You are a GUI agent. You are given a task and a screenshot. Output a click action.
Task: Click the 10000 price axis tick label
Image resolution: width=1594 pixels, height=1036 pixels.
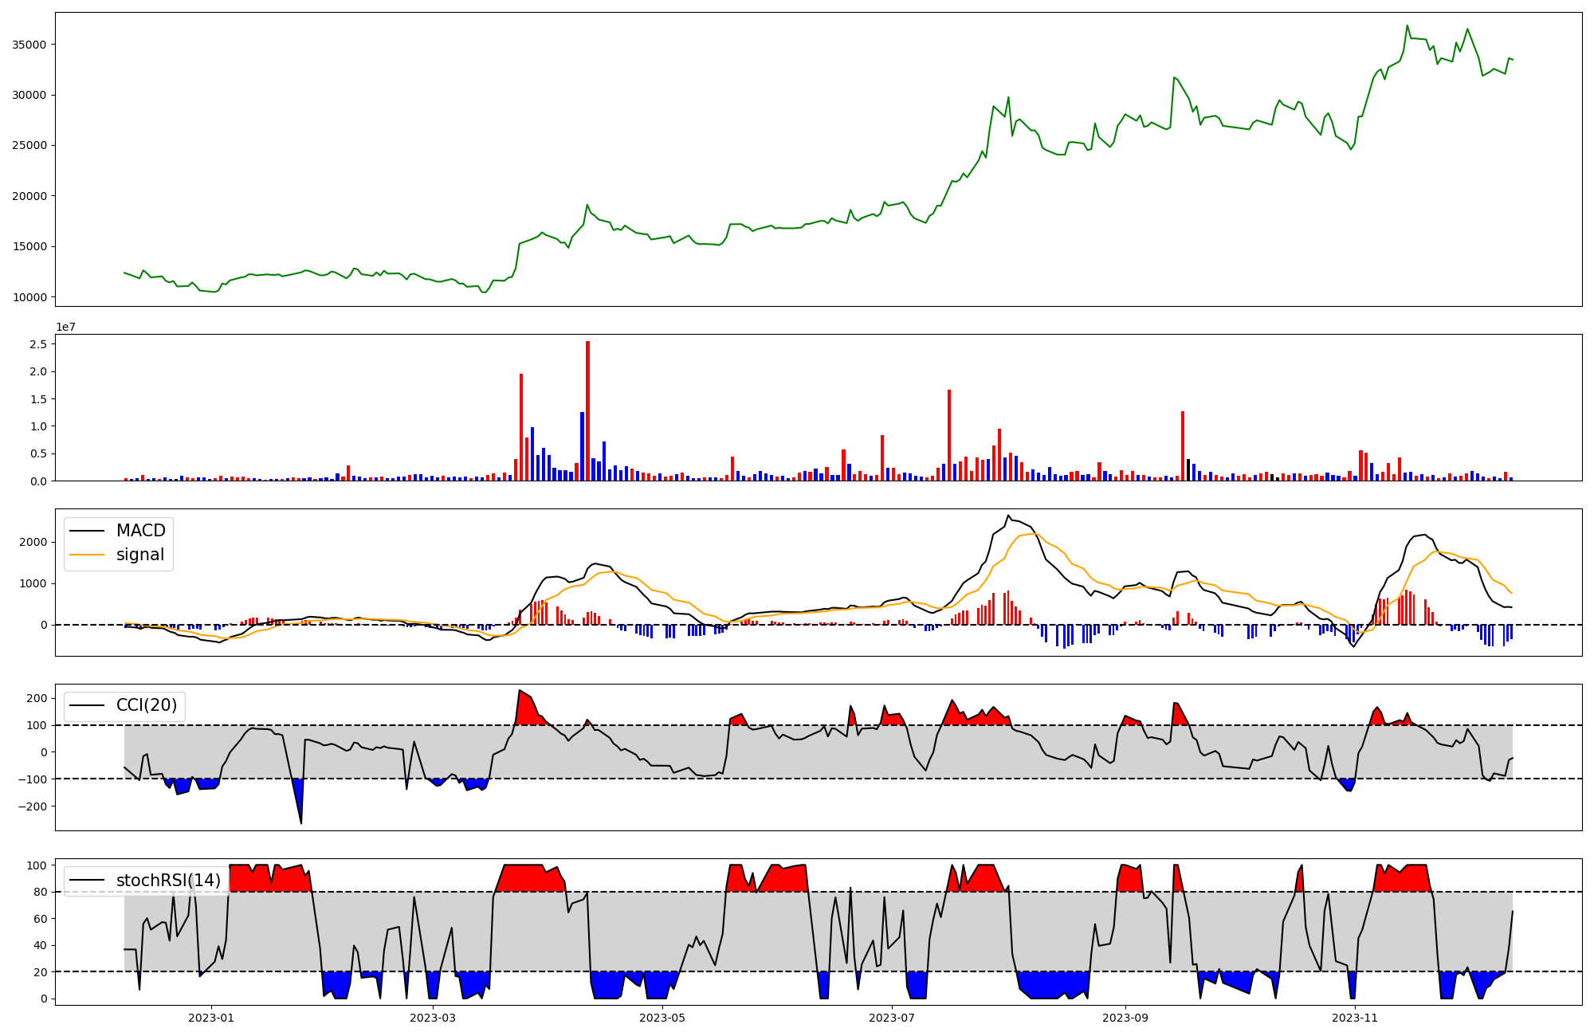coord(29,297)
